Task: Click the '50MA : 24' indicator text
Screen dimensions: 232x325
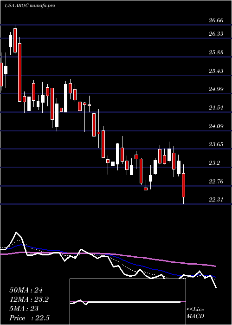Action: (x=26, y=290)
